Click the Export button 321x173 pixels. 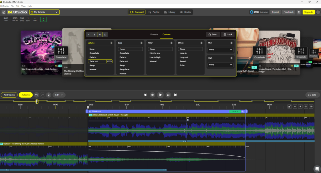click(x=275, y=12)
